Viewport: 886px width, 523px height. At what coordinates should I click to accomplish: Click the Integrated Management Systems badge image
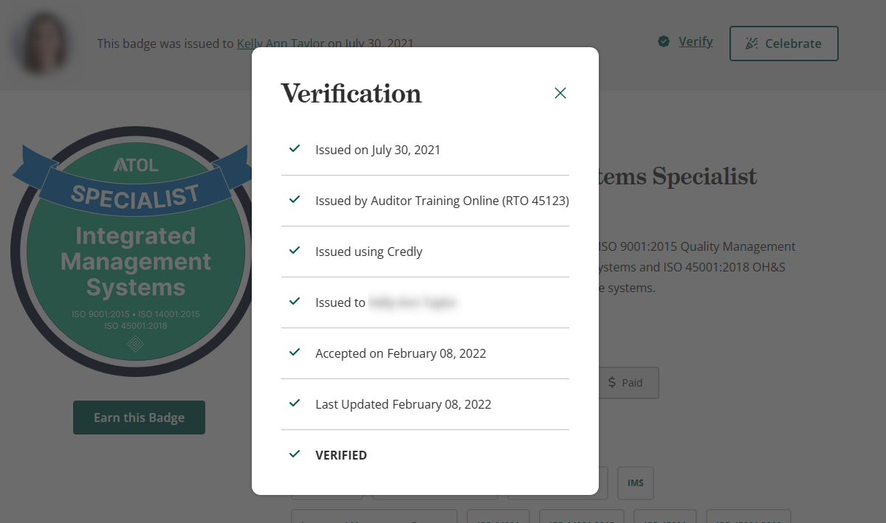tap(133, 254)
